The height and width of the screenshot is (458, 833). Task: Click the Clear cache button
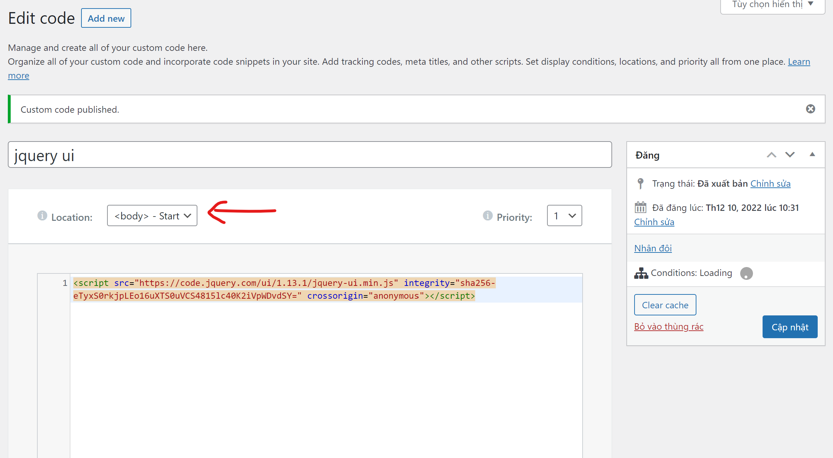[665, 305]
